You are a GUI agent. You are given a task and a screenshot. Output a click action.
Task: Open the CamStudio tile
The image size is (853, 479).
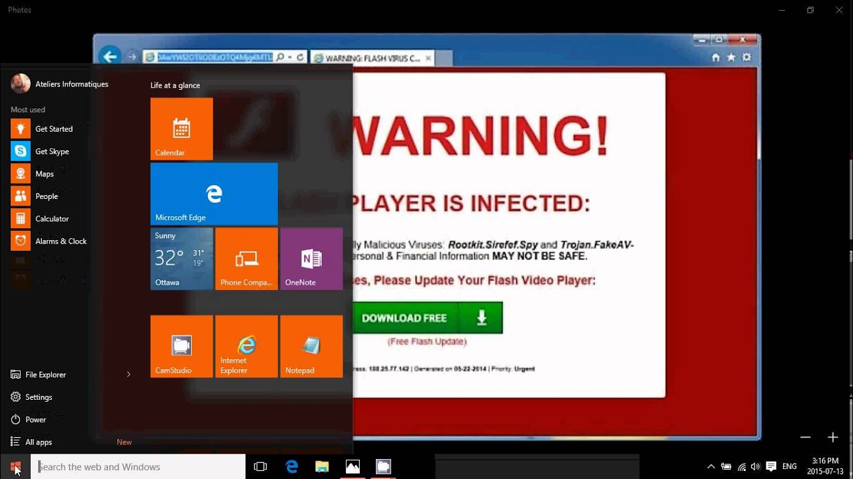click(181, 347)
